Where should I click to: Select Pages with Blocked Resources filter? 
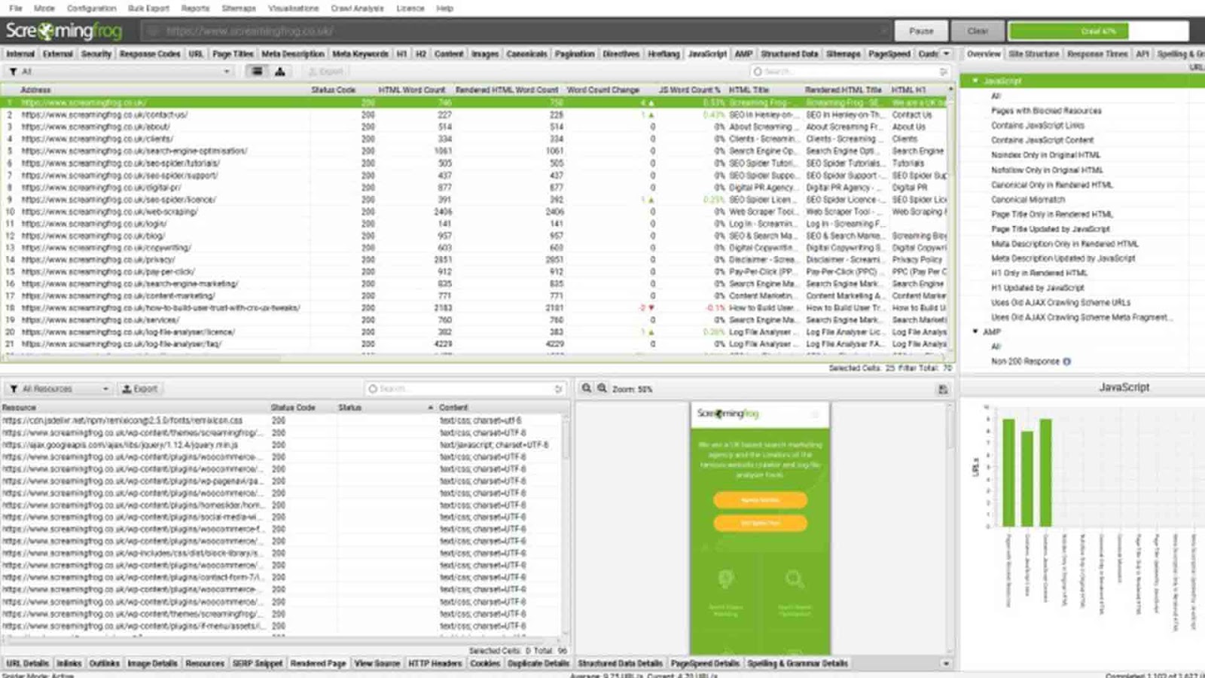[x=1046, y=111]
